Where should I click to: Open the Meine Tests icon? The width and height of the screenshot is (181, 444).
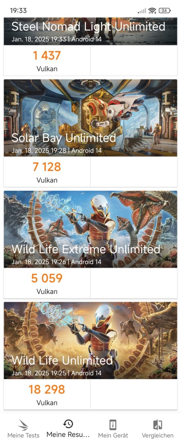[23, 425]
